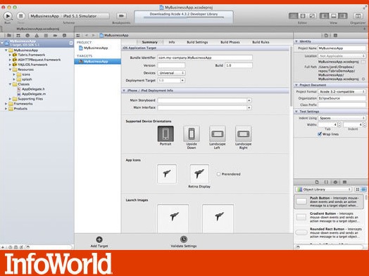
Task: Show the Media library icon
Action: pyautogui.click(x=344, y=182)
